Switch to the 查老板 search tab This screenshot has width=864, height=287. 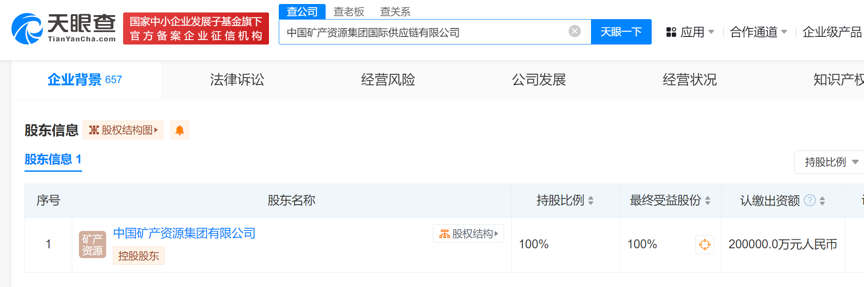pos(349,12)
